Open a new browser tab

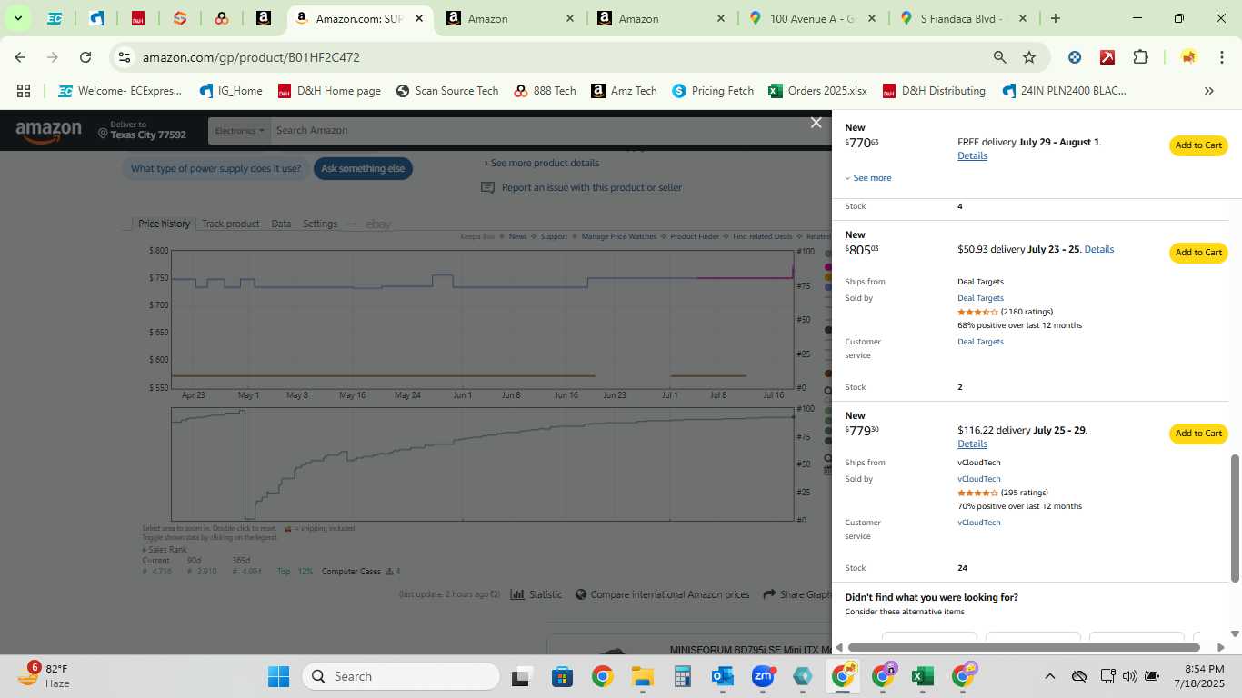(x=1055, y=18)
